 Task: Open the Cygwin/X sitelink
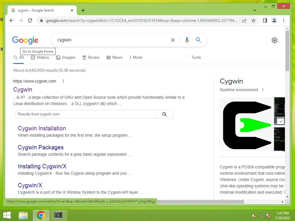click(x=30, y=185)
